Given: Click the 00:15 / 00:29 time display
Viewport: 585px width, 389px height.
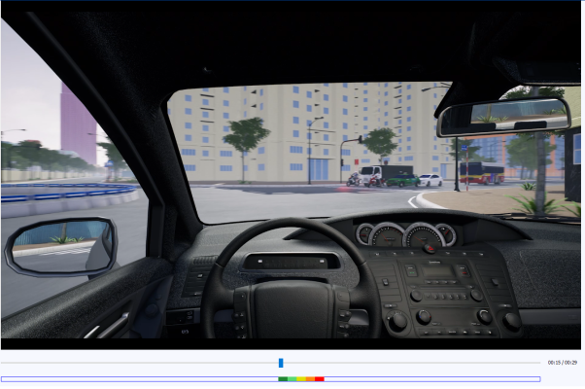Looking at the screenshot, I should pos(562,363).
